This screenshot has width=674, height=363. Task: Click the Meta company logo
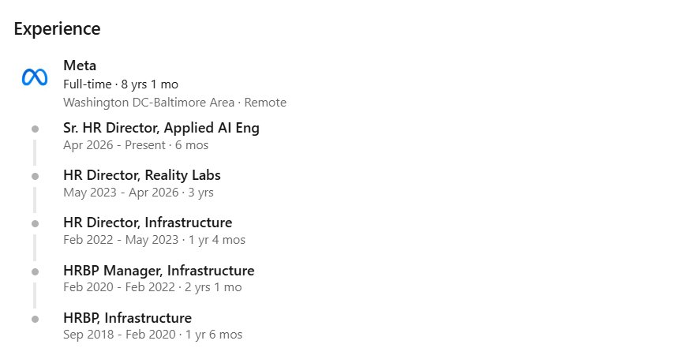click(x=35, y=77)
